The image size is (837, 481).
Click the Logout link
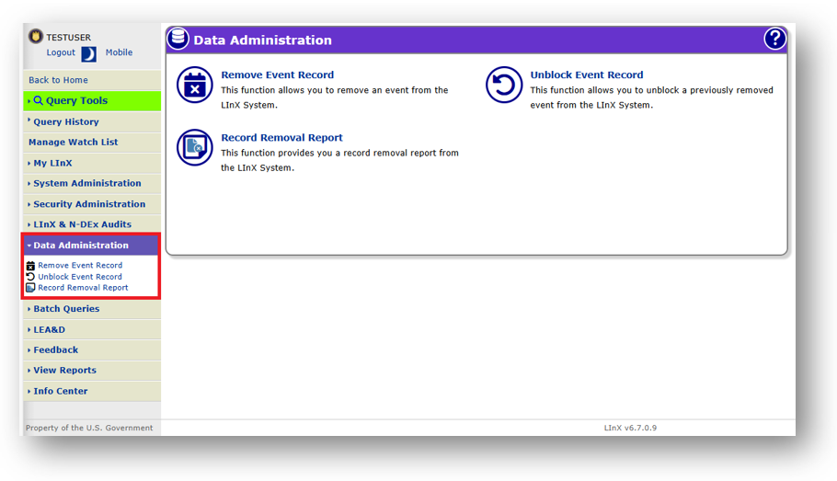[61, 53]
